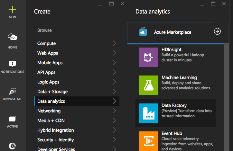Viewport: 233px width, 151px height.
Task: Click the Azure Marketplace arrow circle icon
Action: pos(217,31)
